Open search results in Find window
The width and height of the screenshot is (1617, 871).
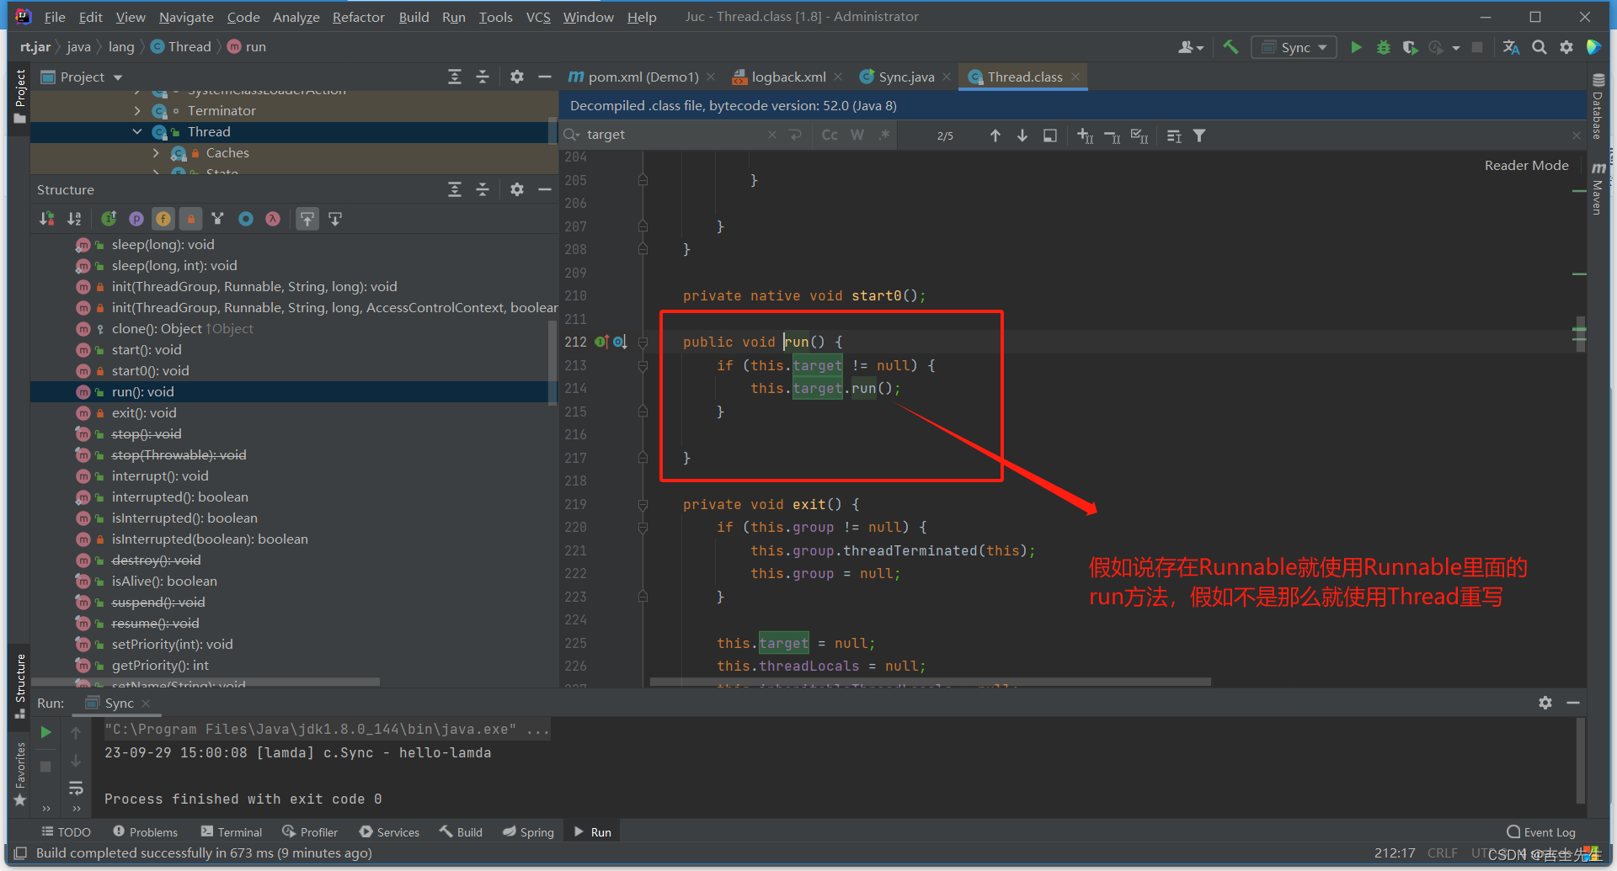(1050, 135)
